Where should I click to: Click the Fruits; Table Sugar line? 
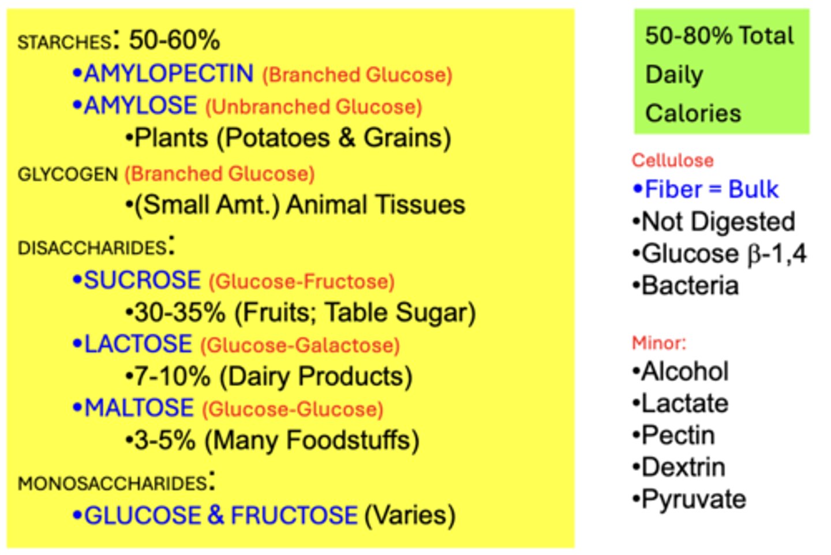point(301,312)
